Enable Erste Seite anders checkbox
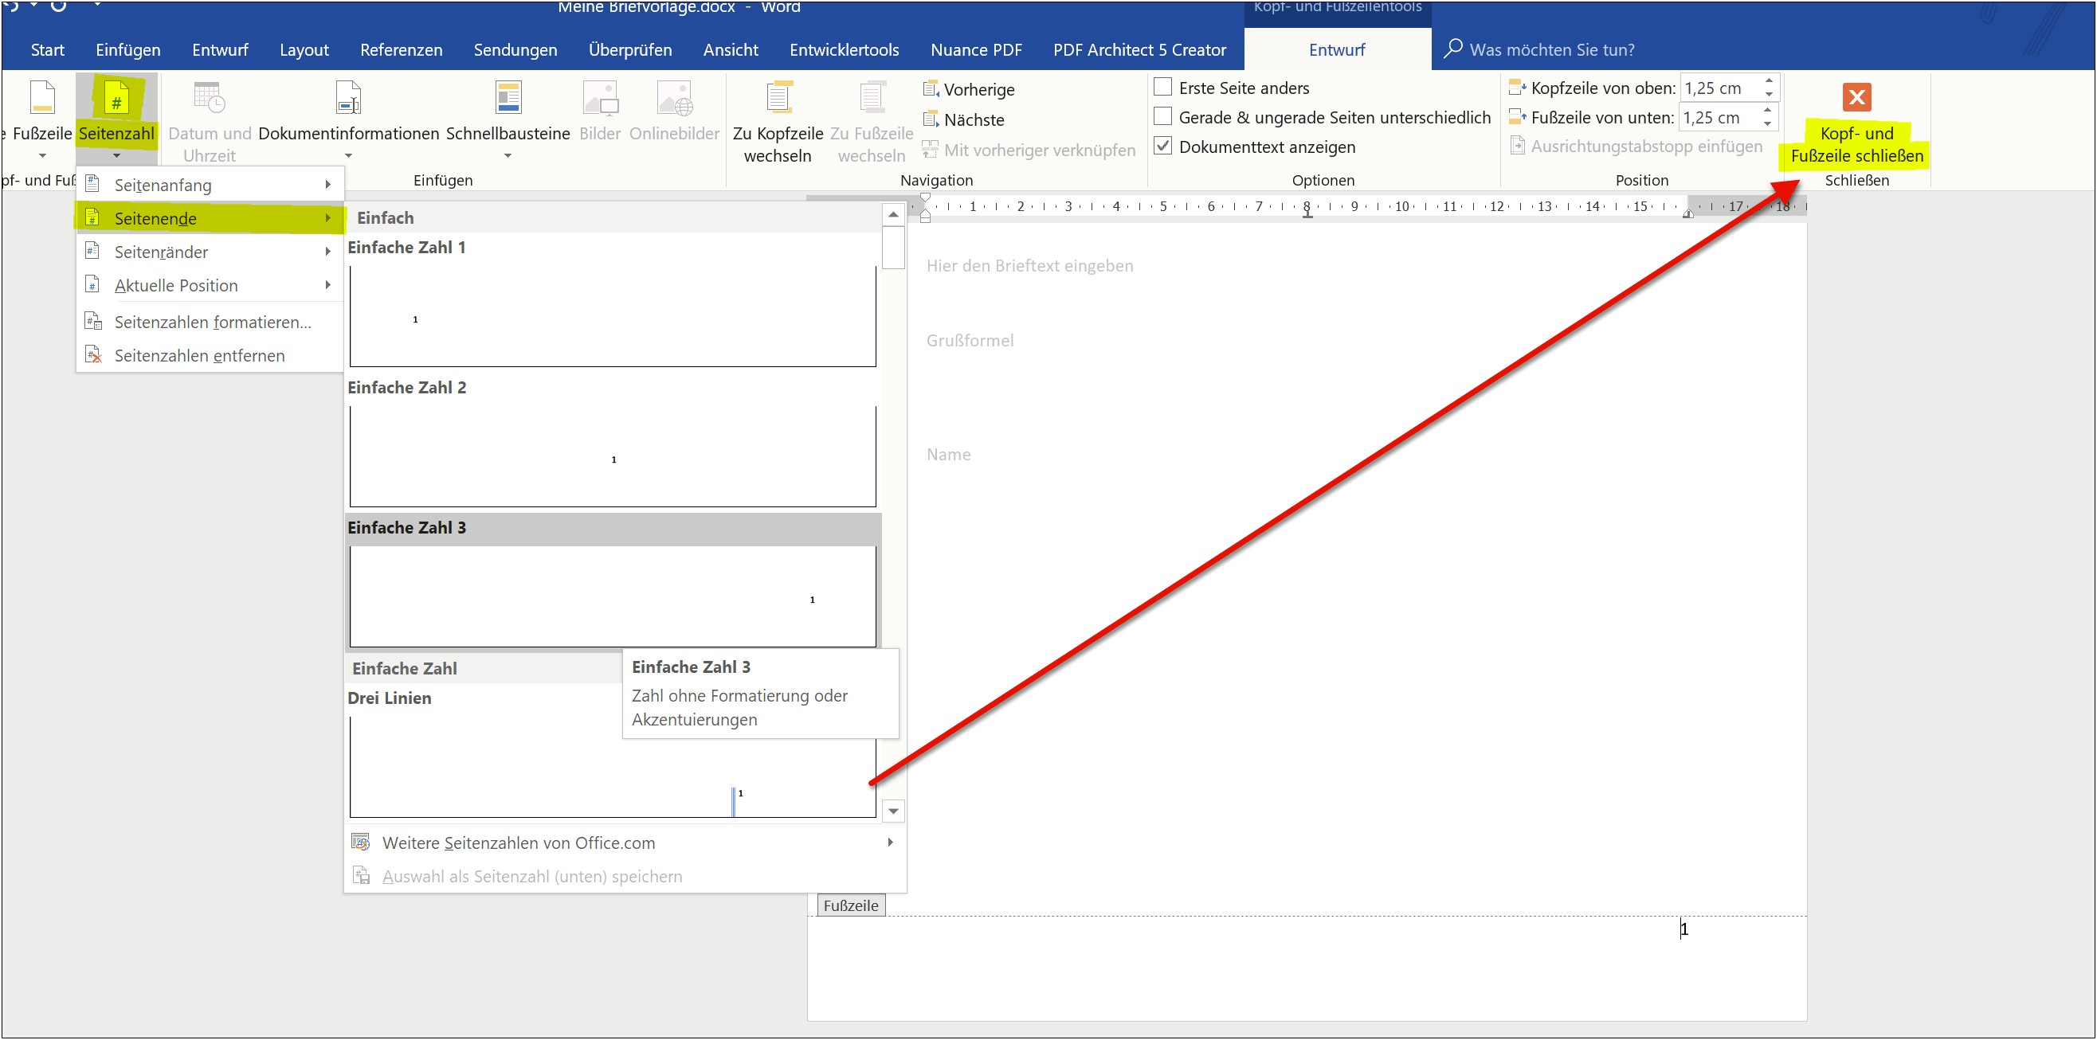The width and height of the screenshot is (2097, 1040). [x=1163, y=87]
